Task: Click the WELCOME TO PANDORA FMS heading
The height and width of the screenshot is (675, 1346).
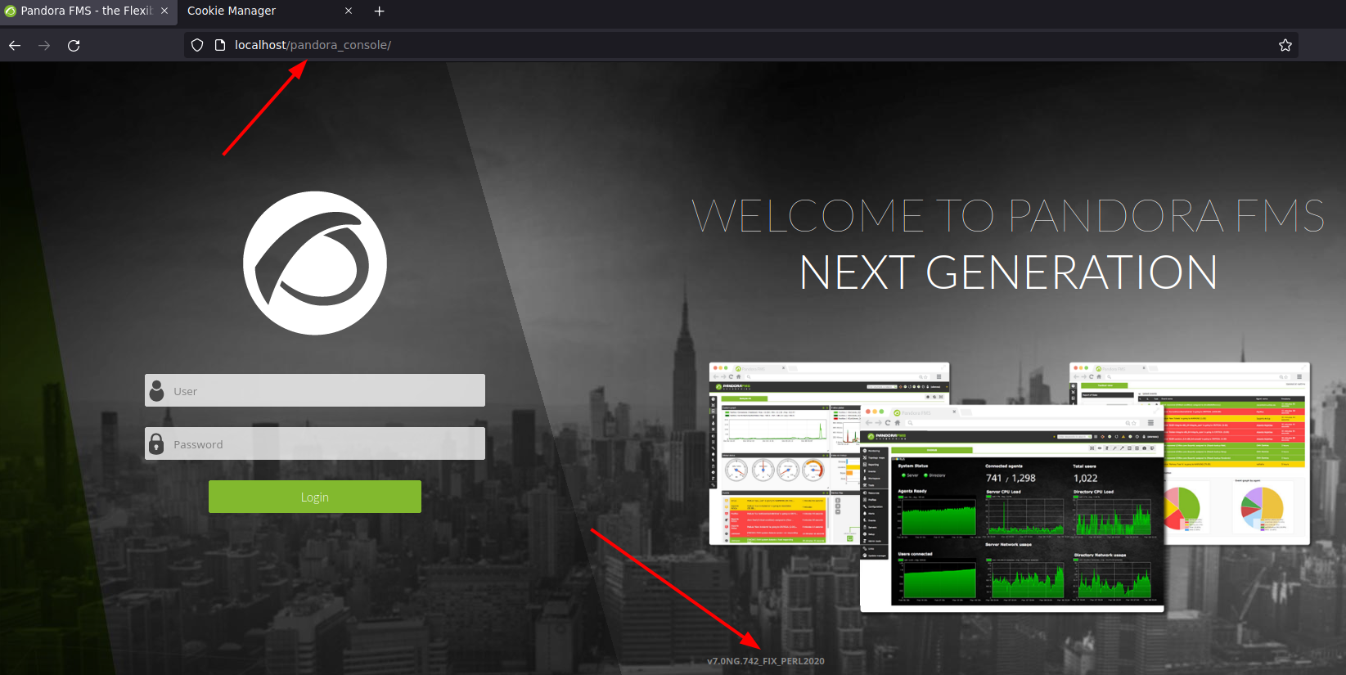Action: [x=1008, y=216]
